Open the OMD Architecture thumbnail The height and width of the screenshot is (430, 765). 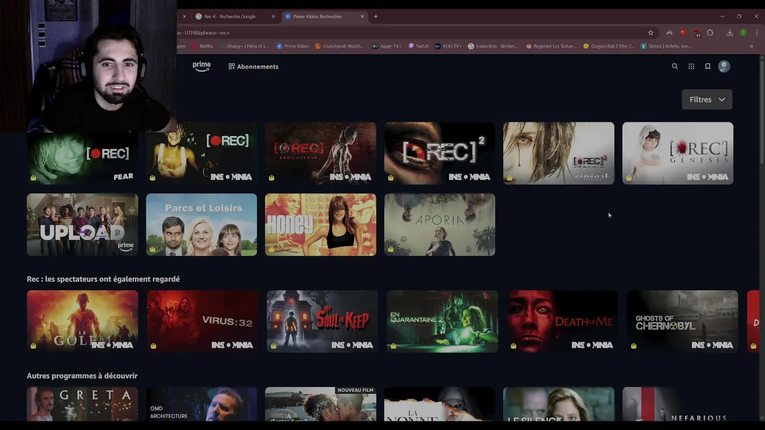pos(201,404)
